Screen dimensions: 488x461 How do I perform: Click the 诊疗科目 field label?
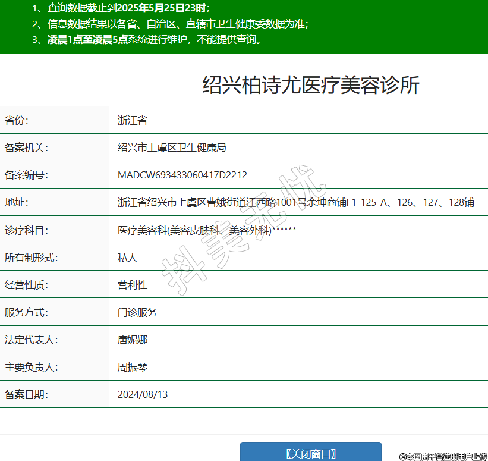(x=26, y=230)
